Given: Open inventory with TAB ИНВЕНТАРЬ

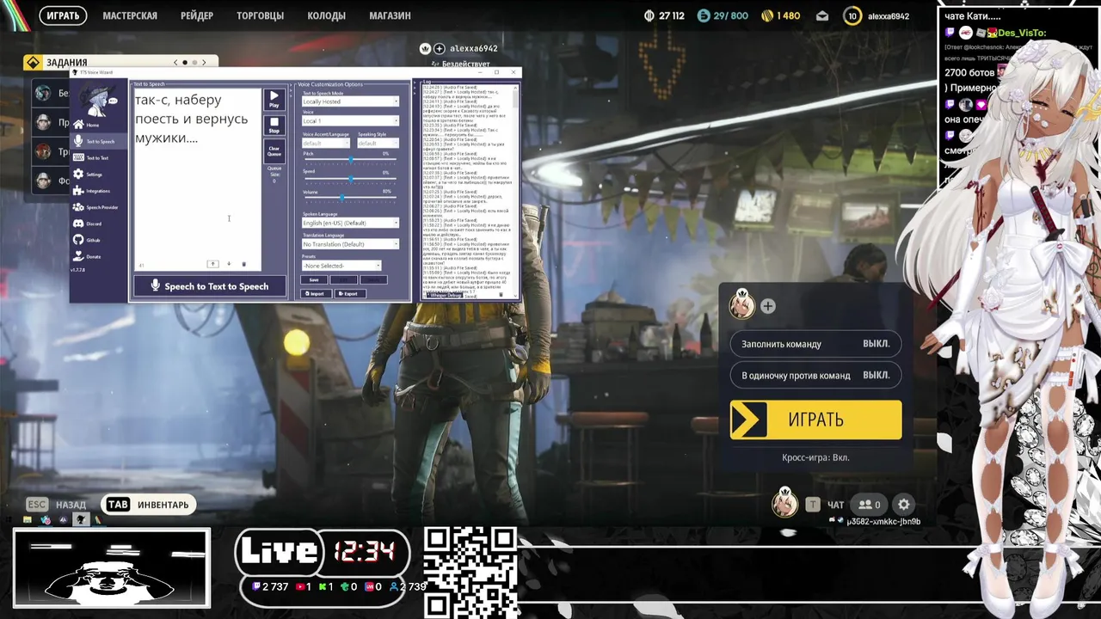Looking at the screenshot, I should pyautogui.click(x=149, y=505).
